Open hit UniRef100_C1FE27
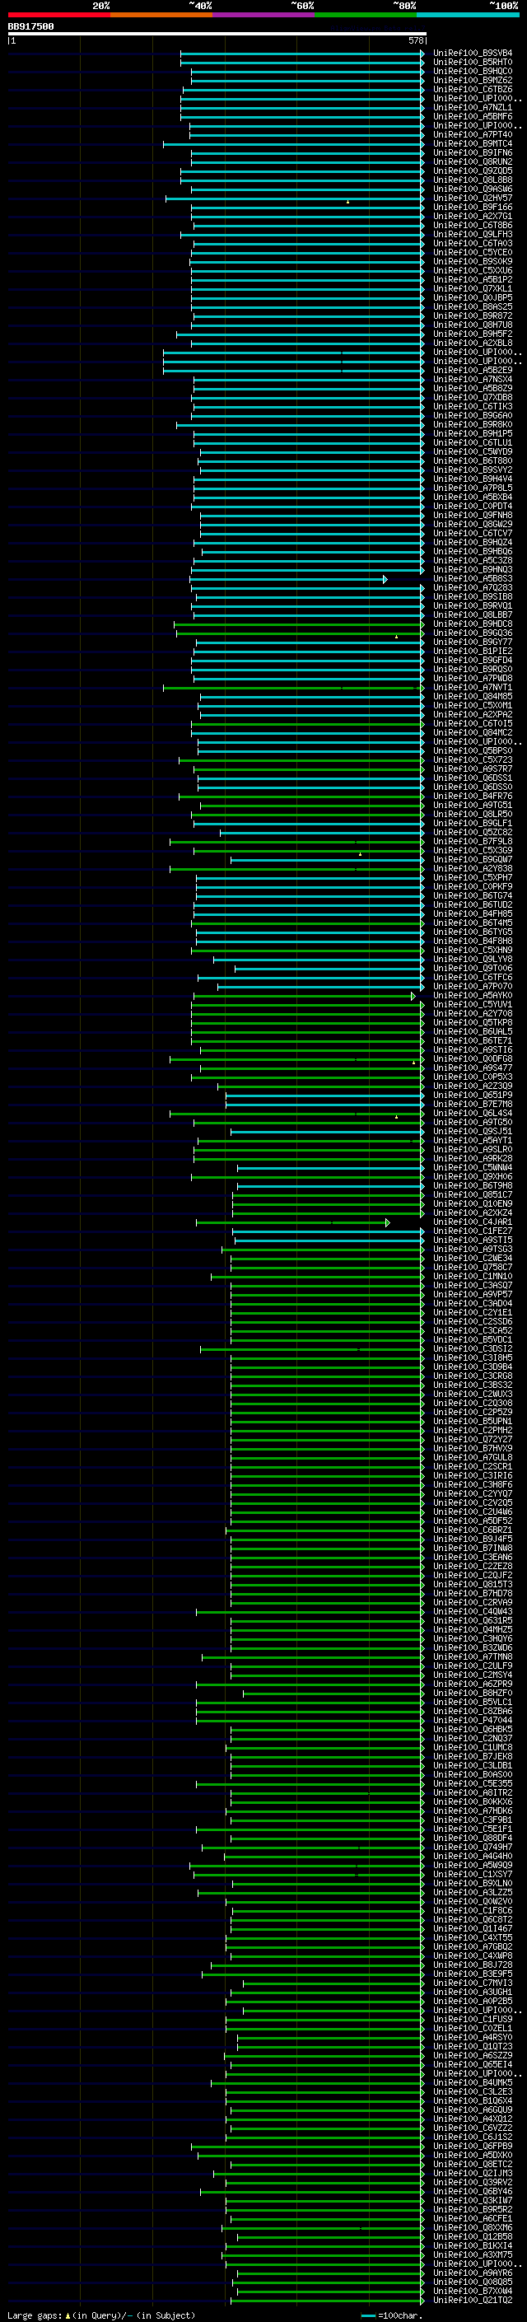This screenshot has width=527, height=2322. [473, 1231]
